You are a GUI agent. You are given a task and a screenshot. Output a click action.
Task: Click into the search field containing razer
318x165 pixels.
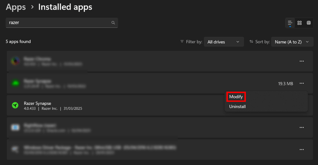[58, 23]
